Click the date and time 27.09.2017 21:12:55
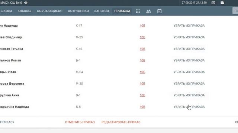 point(194,3)
